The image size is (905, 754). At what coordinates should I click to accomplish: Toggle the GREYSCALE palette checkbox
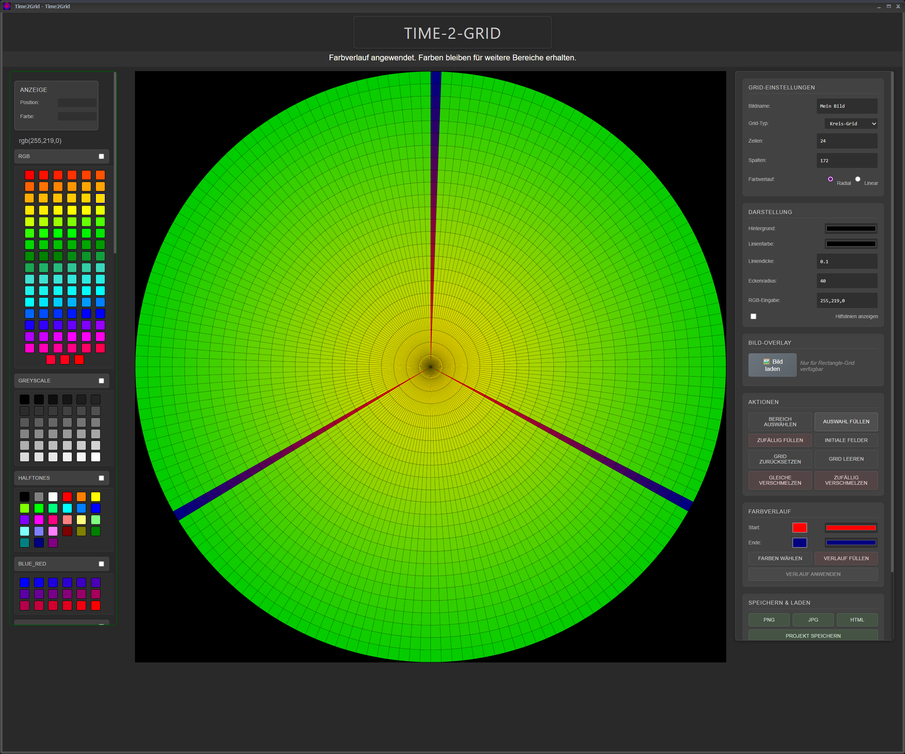(x=101, y=380)
